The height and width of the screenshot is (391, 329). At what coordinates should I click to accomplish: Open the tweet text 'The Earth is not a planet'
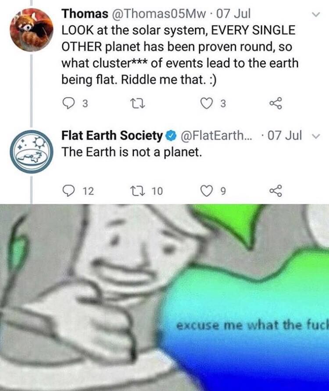[132, 152]
